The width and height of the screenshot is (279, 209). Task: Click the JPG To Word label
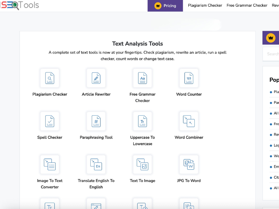coord(189,180)
